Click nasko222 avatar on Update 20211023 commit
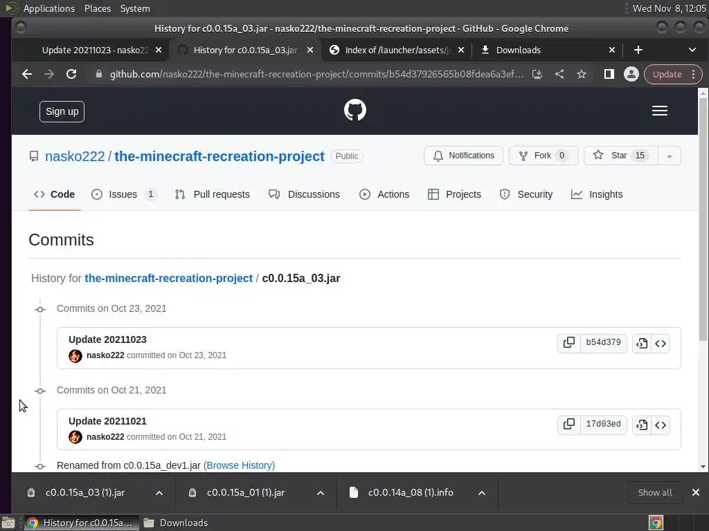 tap(75, 356)
